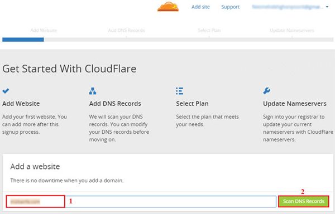Click the blurred account email address
This screenshot has width=335, height=214.
(x=288, y=7)
